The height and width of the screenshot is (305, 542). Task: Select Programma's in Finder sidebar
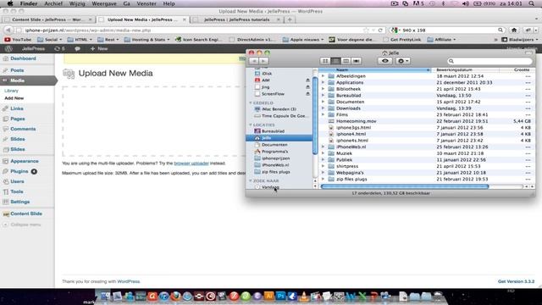tap(274, 152)
